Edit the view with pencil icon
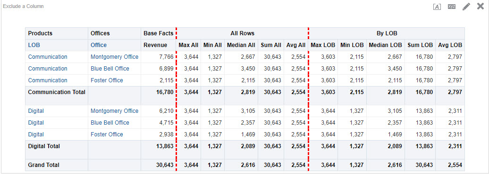The image size is (489, 174). click(466, 7)
